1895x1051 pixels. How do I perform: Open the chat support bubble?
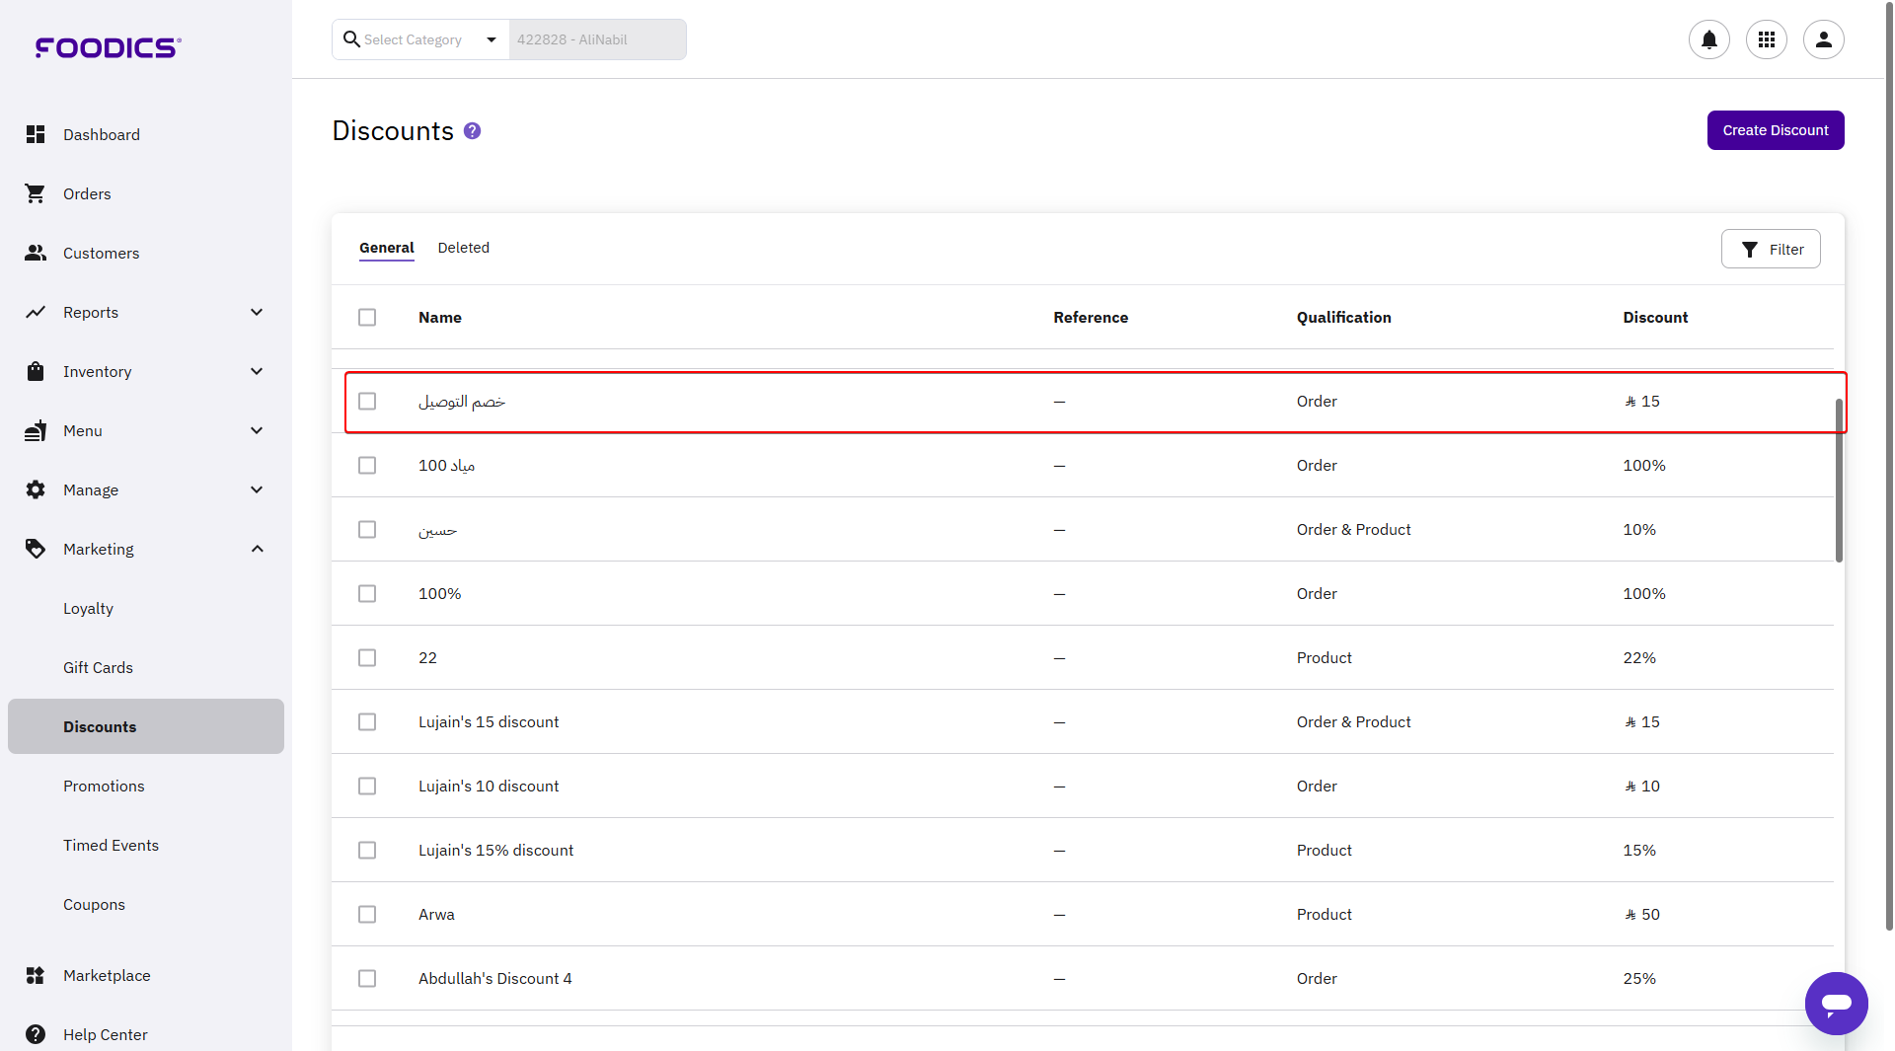point(1836,1004)
